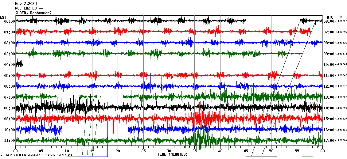This screenshot has width=347, height=159.
Task: Click the (LDEO, Rochester) location text
Action: tap(33, 13)
